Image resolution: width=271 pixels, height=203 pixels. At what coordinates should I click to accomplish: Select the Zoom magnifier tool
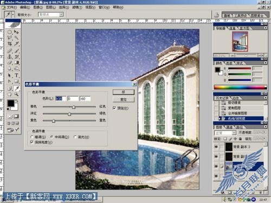pyautogui.click(x=16, y=94)
